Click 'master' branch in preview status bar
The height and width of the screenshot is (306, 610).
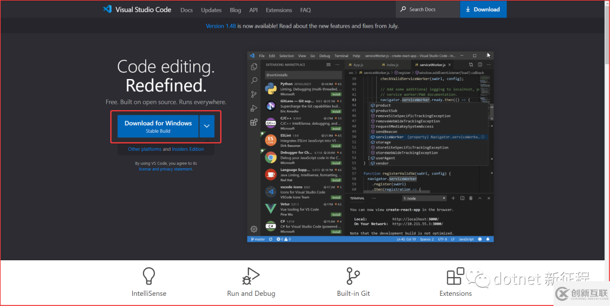click(x=258, y=239)
